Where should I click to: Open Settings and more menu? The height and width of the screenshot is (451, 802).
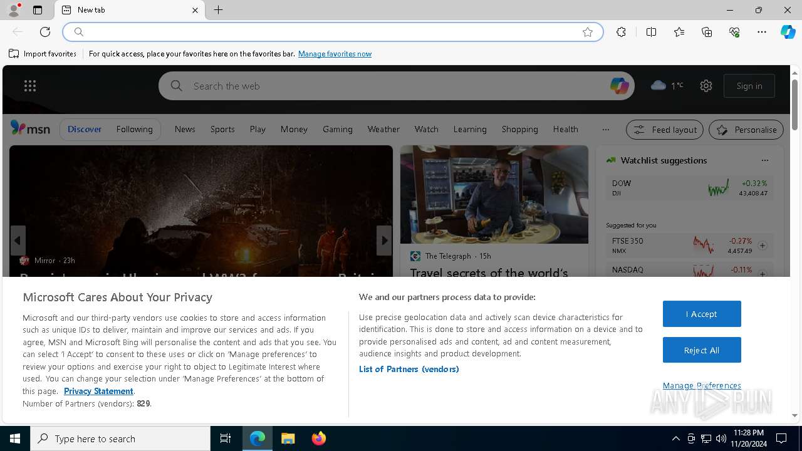pyautogui.click(x=762, y=32)
